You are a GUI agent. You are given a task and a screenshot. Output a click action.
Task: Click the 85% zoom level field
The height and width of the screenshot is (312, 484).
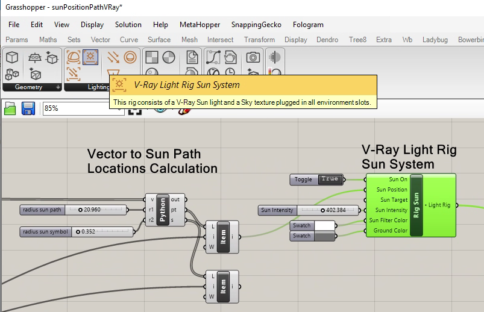point(83,108)
